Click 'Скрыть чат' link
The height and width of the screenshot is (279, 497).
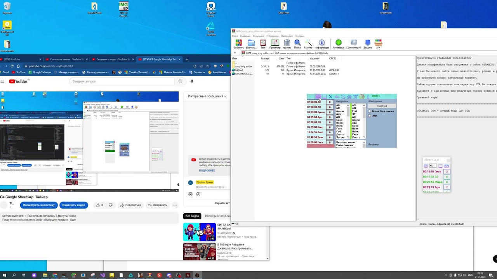click(x=222, y=203)
